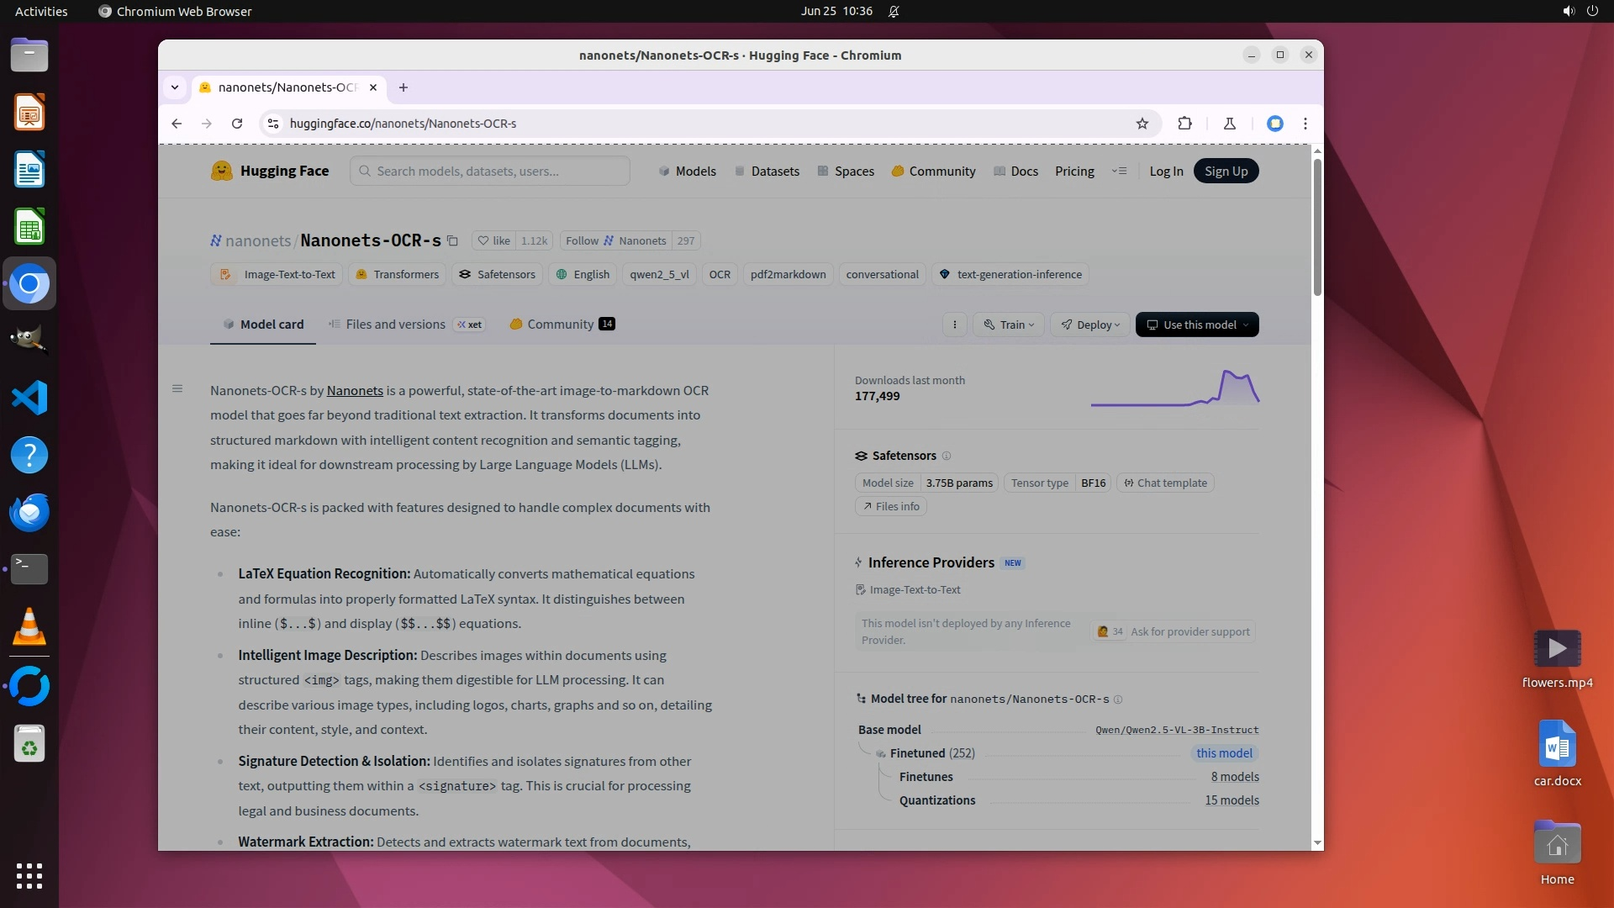
Task: Open model card three-dot options menu
Action: [954, 325]
